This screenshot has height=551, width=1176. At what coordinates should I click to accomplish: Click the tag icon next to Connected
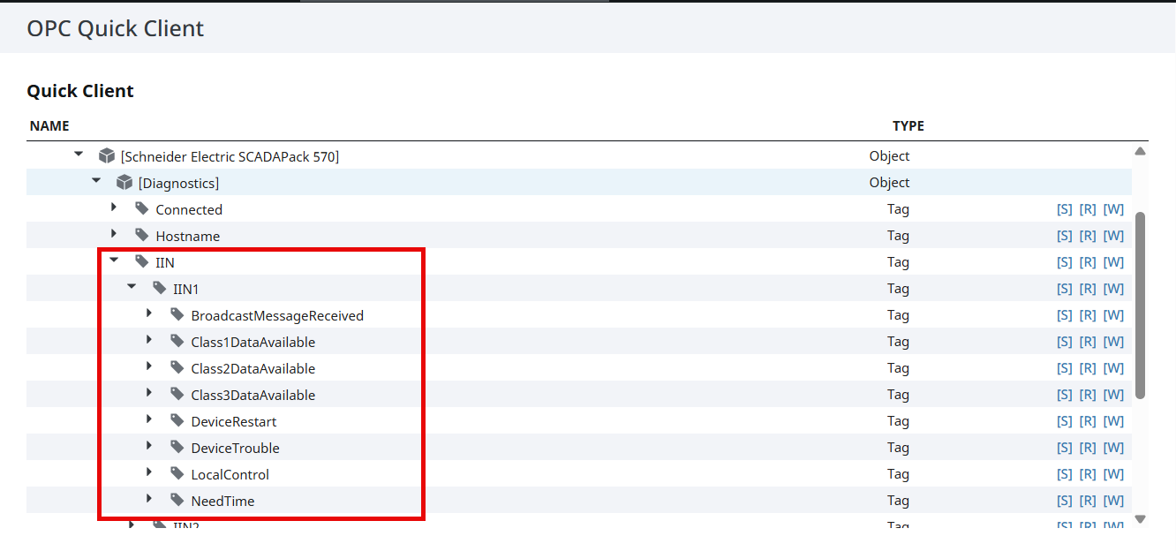click(142, 208)
